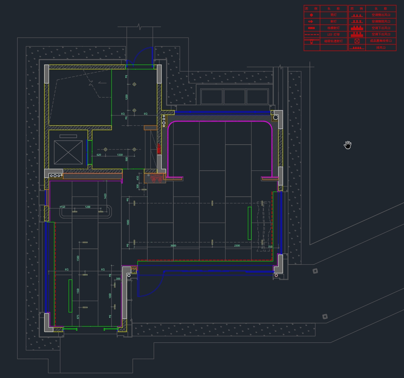Click the 1800 vertical dimension text
The image size is (404, 378).
tap(128, 222)
